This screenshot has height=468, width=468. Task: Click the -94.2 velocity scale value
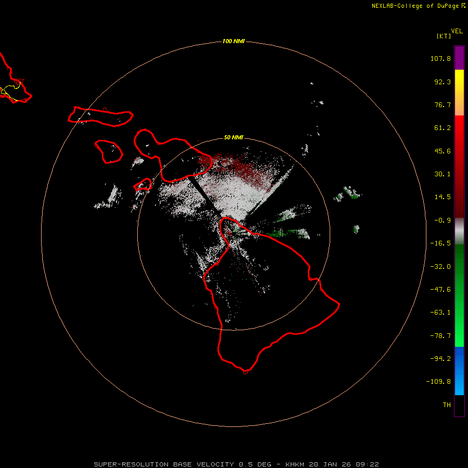click(x=440, y=358)
